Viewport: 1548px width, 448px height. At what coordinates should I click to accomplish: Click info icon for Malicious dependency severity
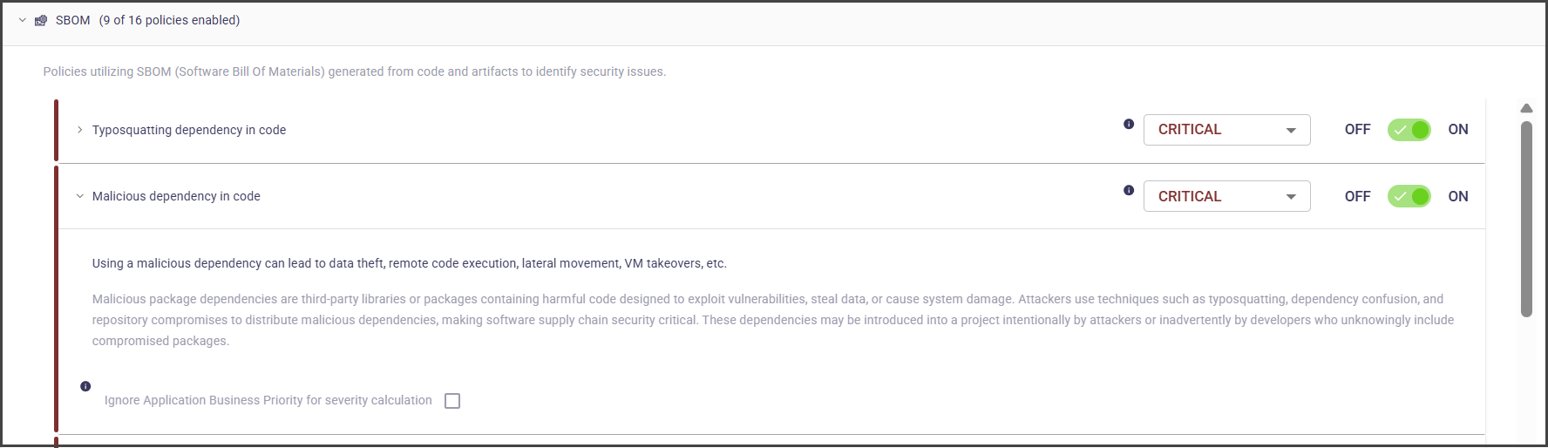(1129, 190)
